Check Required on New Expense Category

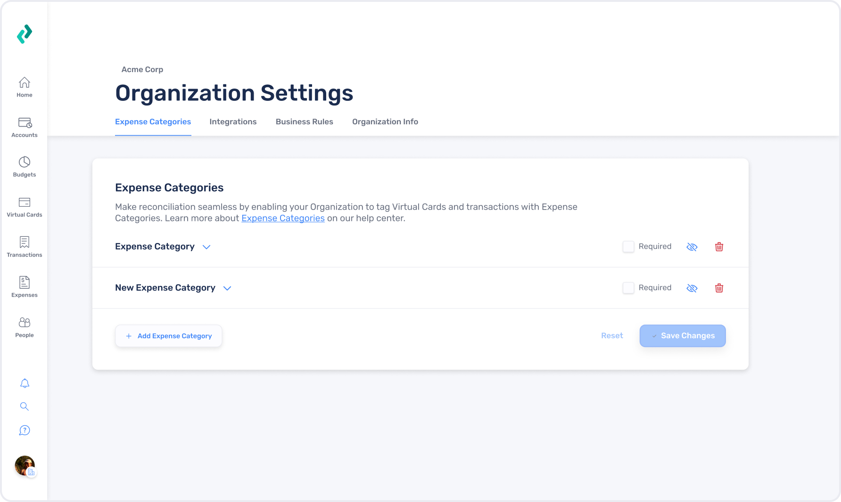(628, 288)
